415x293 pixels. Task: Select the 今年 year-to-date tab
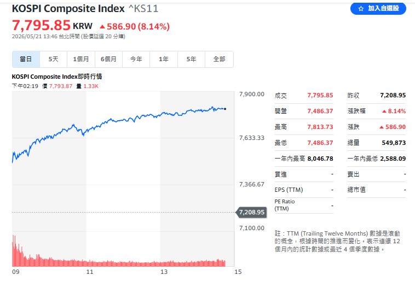pos(136,59)
